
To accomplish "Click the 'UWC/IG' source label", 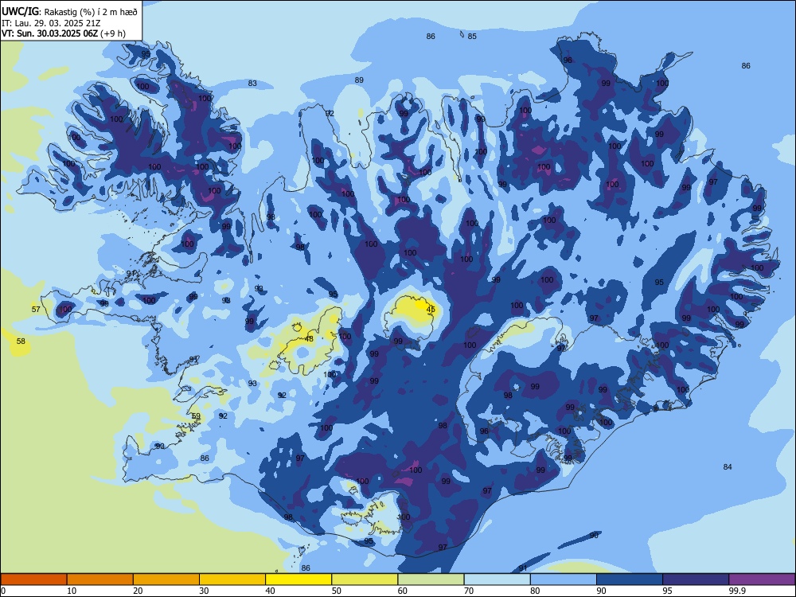I will [x=20, y=12].
